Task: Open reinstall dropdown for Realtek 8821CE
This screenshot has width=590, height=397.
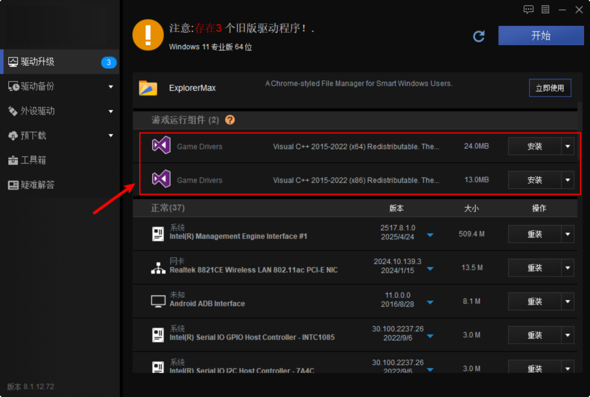Action: point(568,268)
